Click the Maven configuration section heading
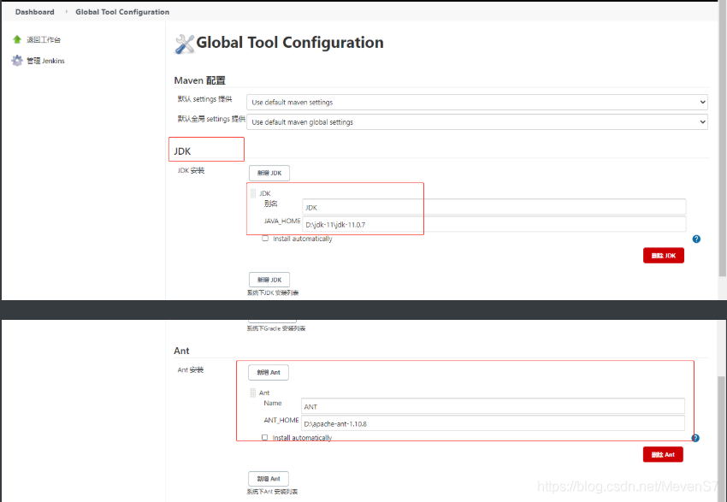727x502 pixels. point(200,80)
